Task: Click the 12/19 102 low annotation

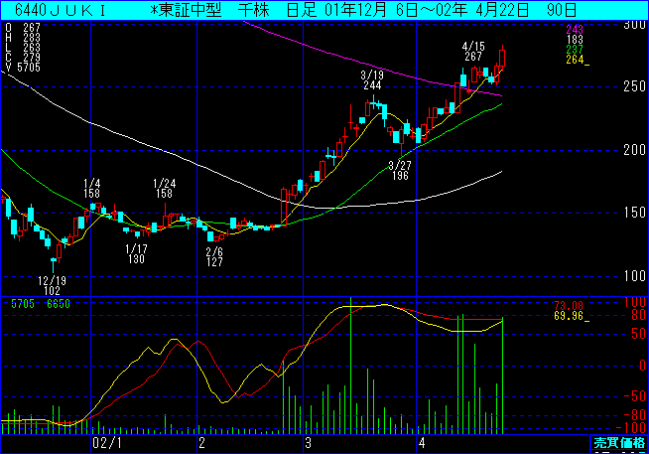Action: click(x=53, y=285)
